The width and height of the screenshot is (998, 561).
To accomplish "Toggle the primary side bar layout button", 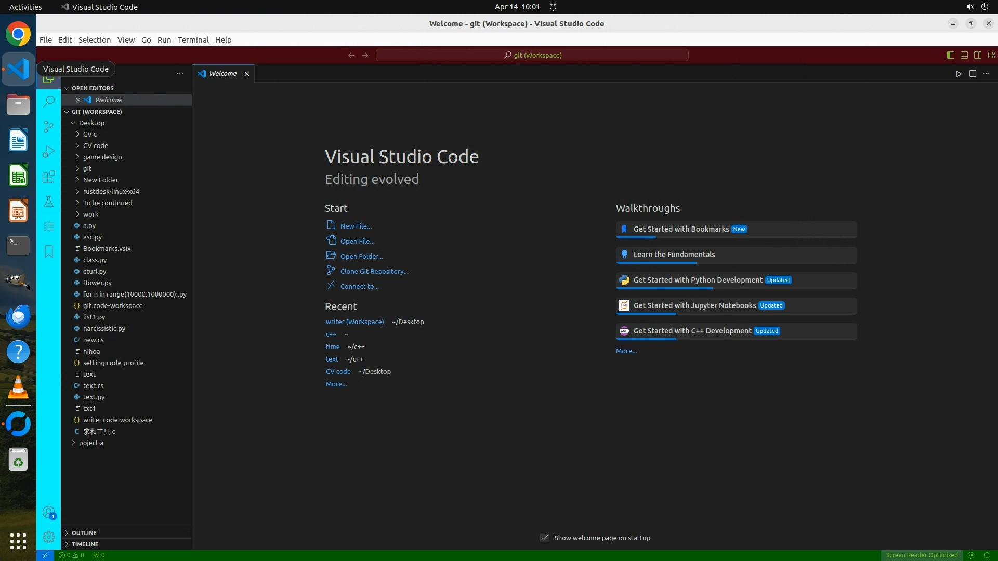I will tap(951, 55).
